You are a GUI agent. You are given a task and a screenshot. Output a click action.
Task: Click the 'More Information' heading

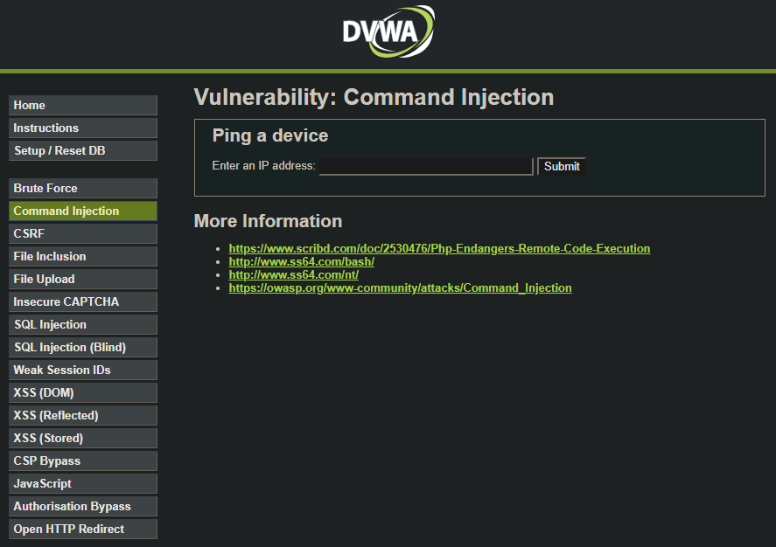pos(269,221)
